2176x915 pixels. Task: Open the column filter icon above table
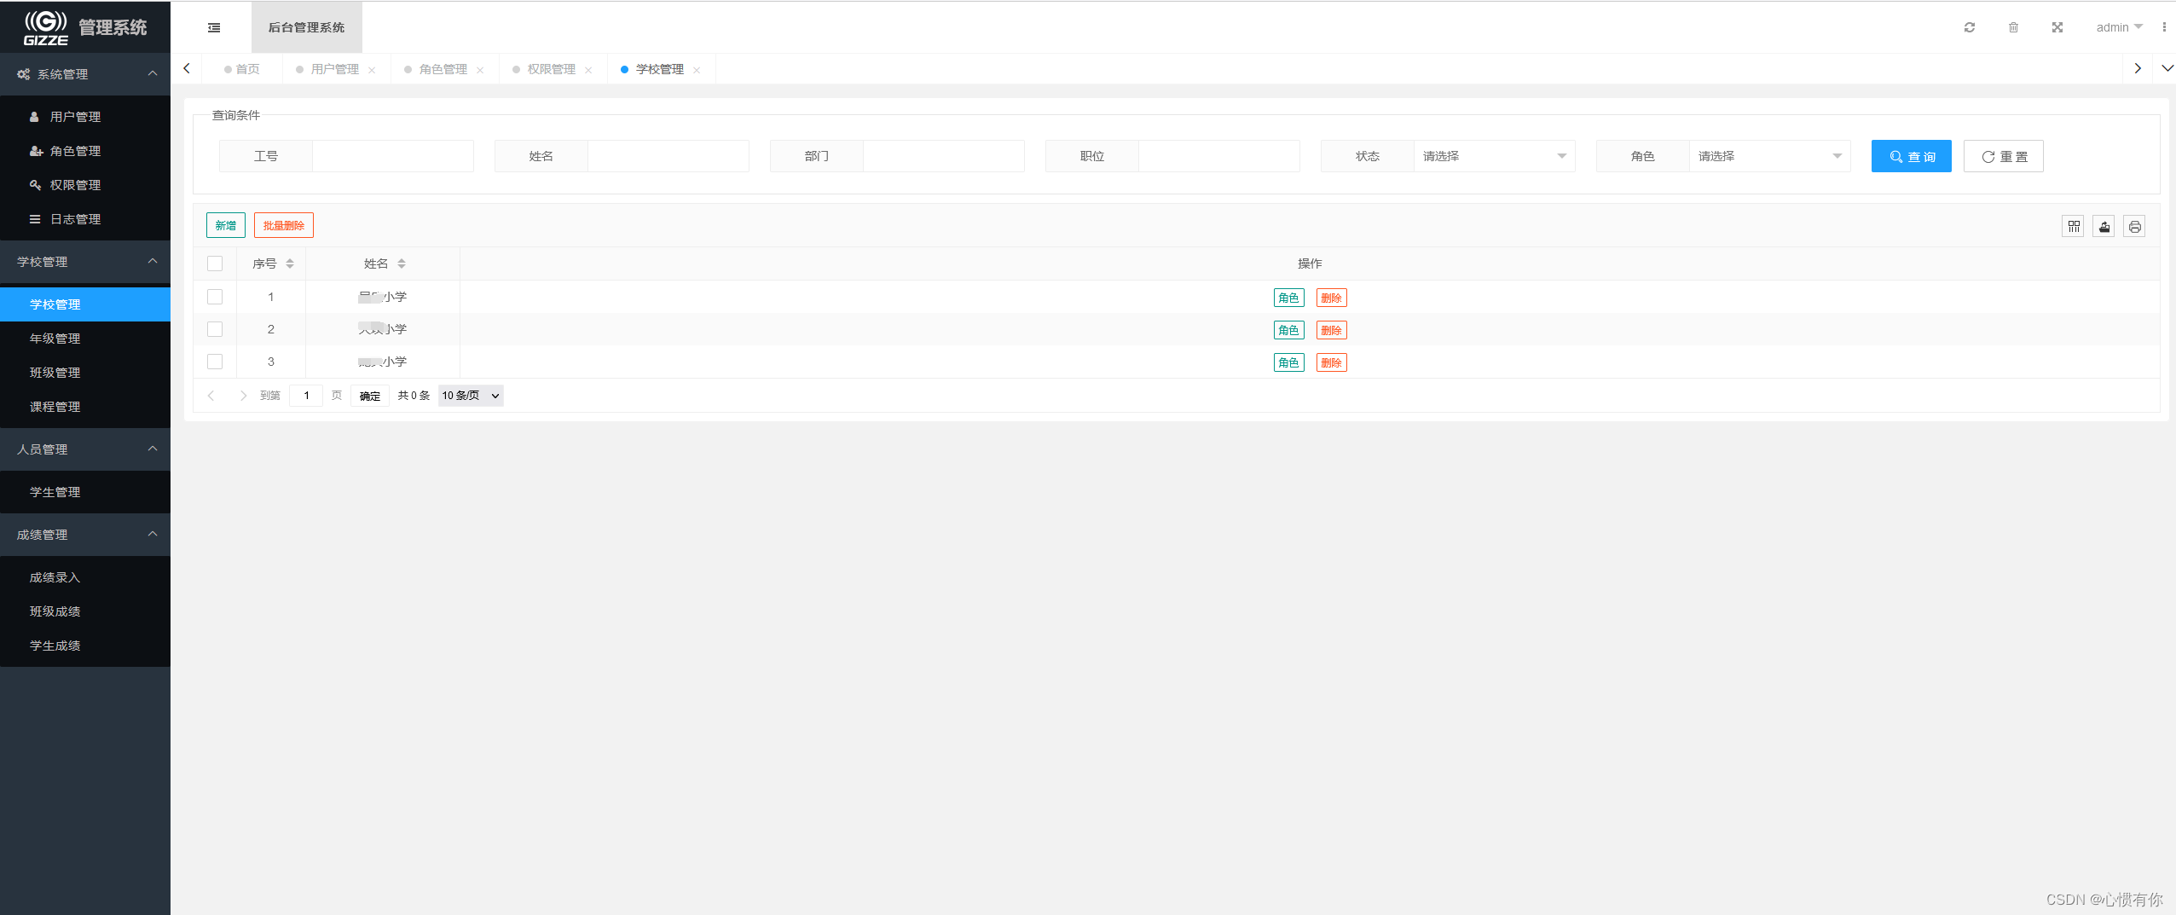pyautogui.click(x=2074, y=226)
